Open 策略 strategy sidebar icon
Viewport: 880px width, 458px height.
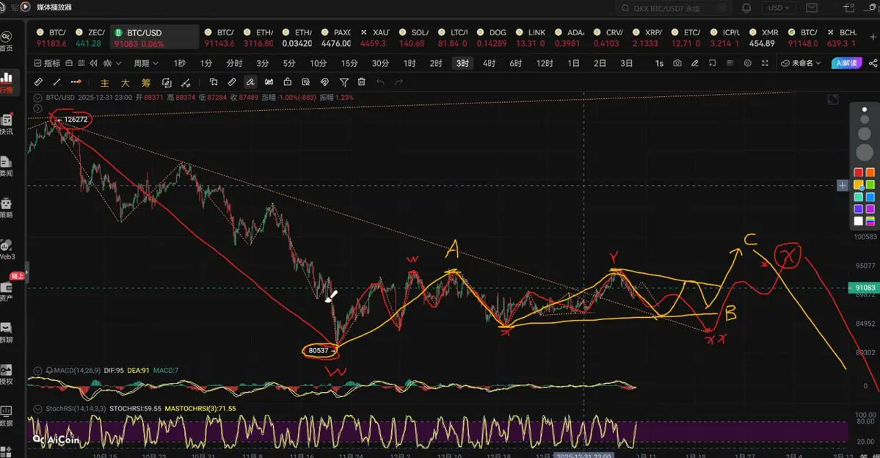[x=6, y=208]
